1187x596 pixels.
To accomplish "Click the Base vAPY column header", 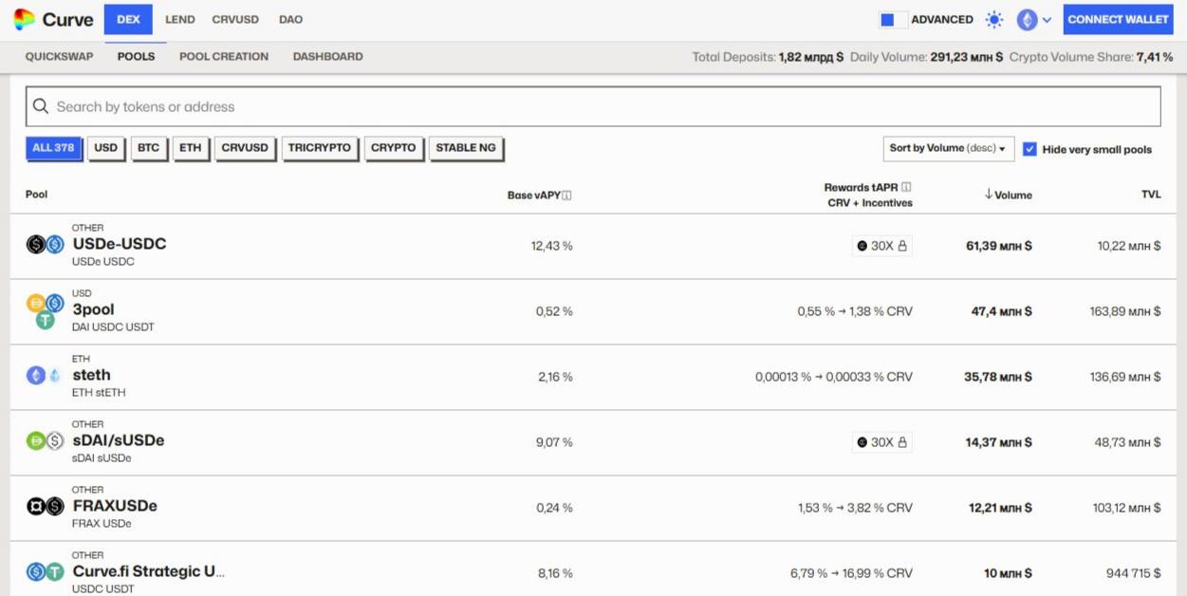I will (x=533, y=196).
